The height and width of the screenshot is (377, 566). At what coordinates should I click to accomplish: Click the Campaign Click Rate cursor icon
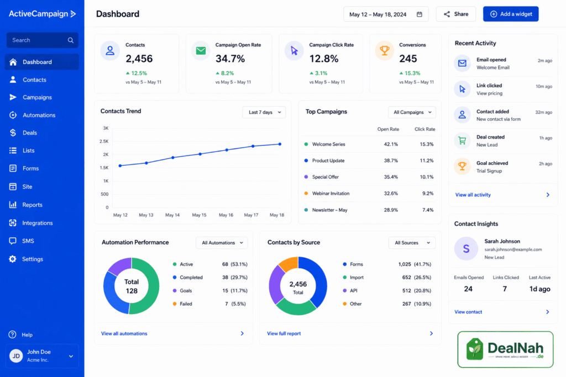pyautogui.click(x=294, y=51)
